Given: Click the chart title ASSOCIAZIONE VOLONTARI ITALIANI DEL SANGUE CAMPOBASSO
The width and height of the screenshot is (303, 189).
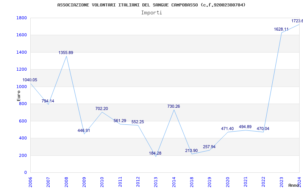Looking at the screenshot, I should point(151,5).
